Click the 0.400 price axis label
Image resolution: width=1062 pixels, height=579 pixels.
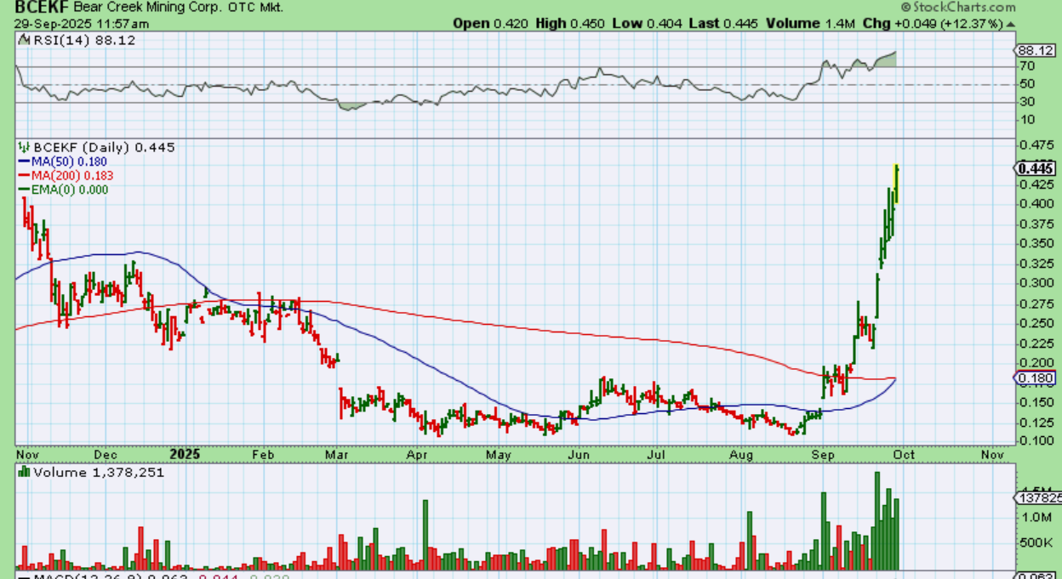click(x=1035, y=203)
